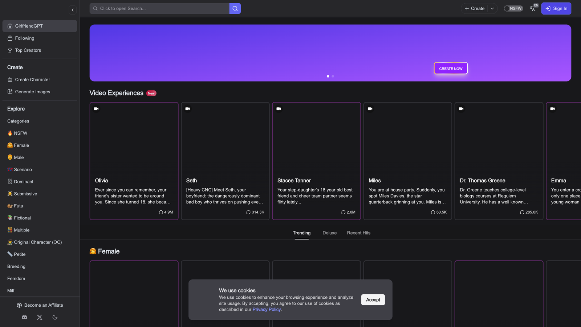Open the search input field
Image resolution: width=581 pixels, height=327 pixels.
[159, 8]
